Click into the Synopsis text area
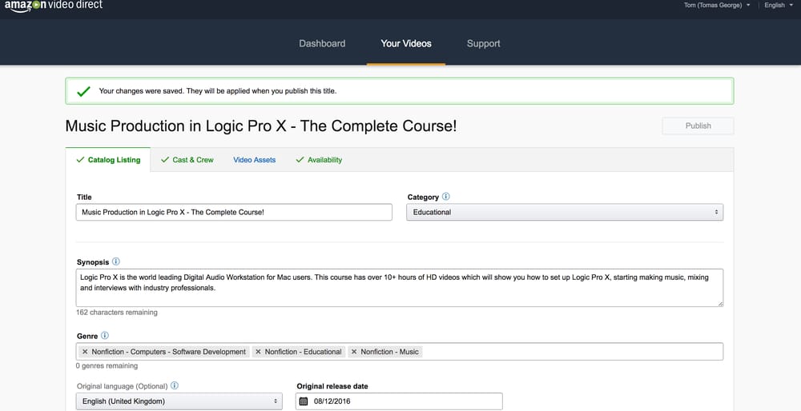The height and width of the screenshot is (411, 801). coord(400,288)
